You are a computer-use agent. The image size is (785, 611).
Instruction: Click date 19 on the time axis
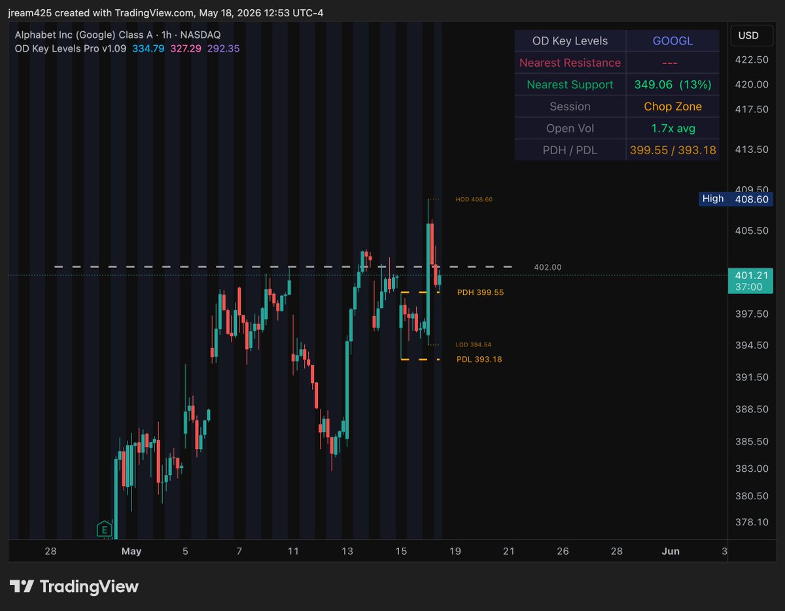click(x=455, y=552)
